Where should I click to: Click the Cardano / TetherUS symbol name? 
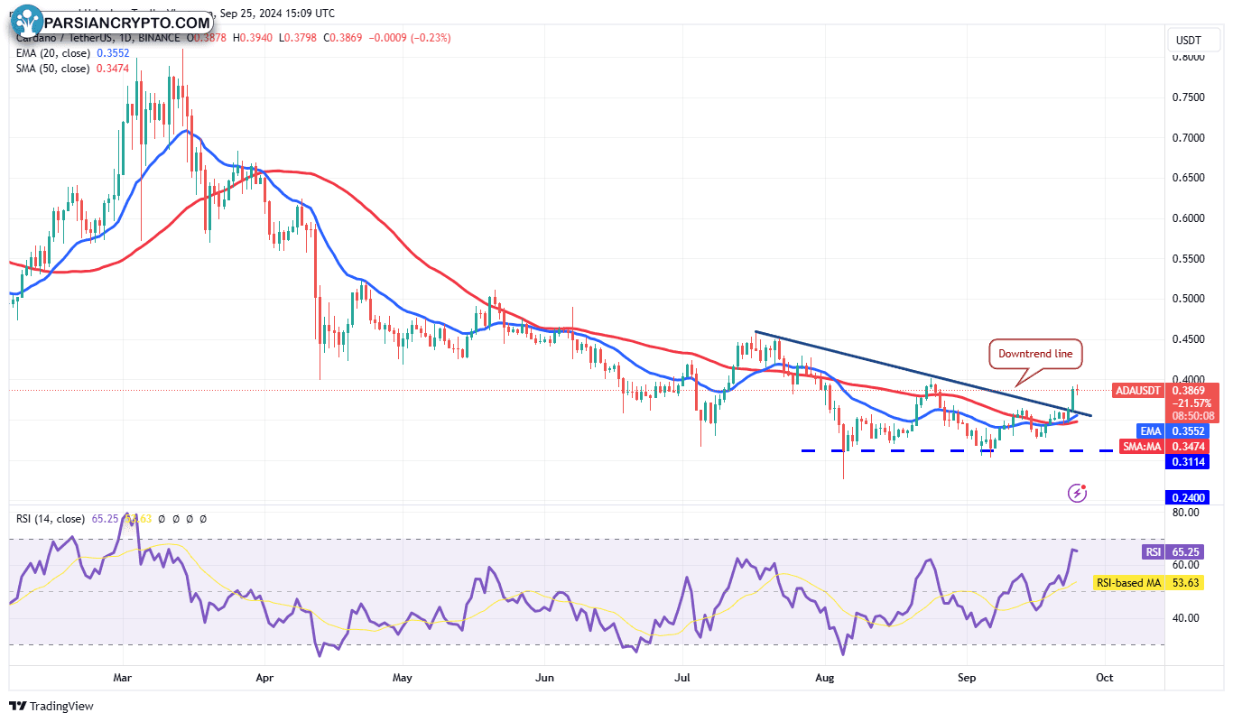point(68,38)
